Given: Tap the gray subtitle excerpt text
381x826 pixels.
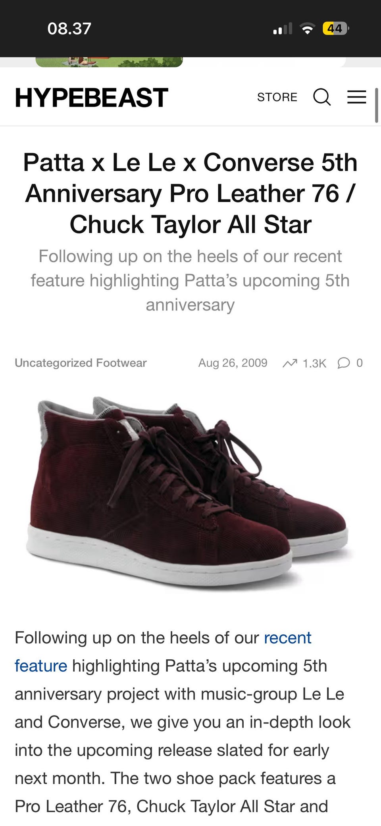Looking at the screenshot, I should 190,281.
